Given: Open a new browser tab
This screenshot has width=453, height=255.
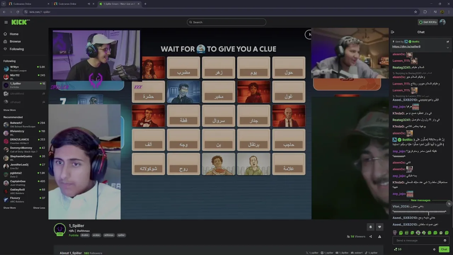Looking at the screenshot, I should 145,4.
